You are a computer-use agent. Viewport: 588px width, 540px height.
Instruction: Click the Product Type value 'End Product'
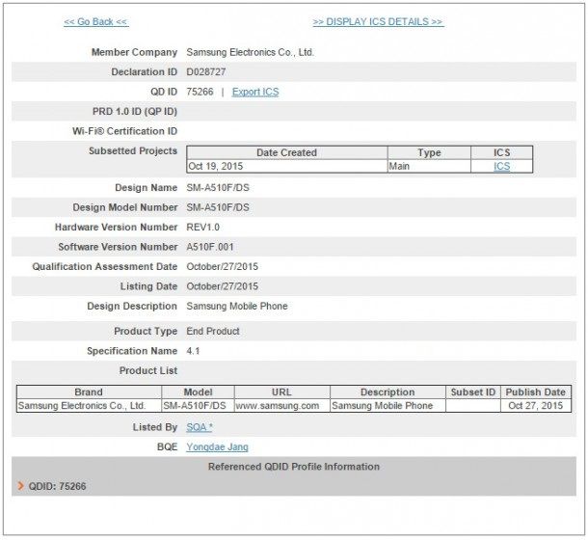tap(213, 332)
